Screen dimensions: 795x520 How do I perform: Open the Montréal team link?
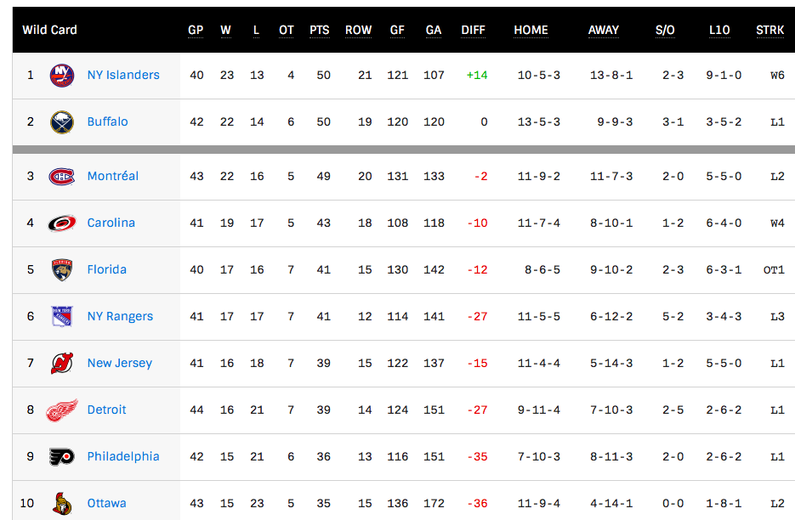pyautogui.click(x=112, y=176)
